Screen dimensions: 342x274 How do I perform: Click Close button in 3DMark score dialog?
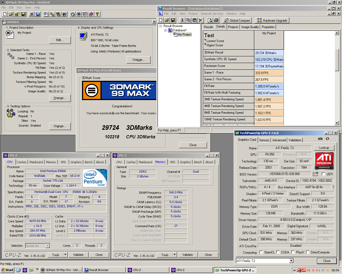coord(193,145)
